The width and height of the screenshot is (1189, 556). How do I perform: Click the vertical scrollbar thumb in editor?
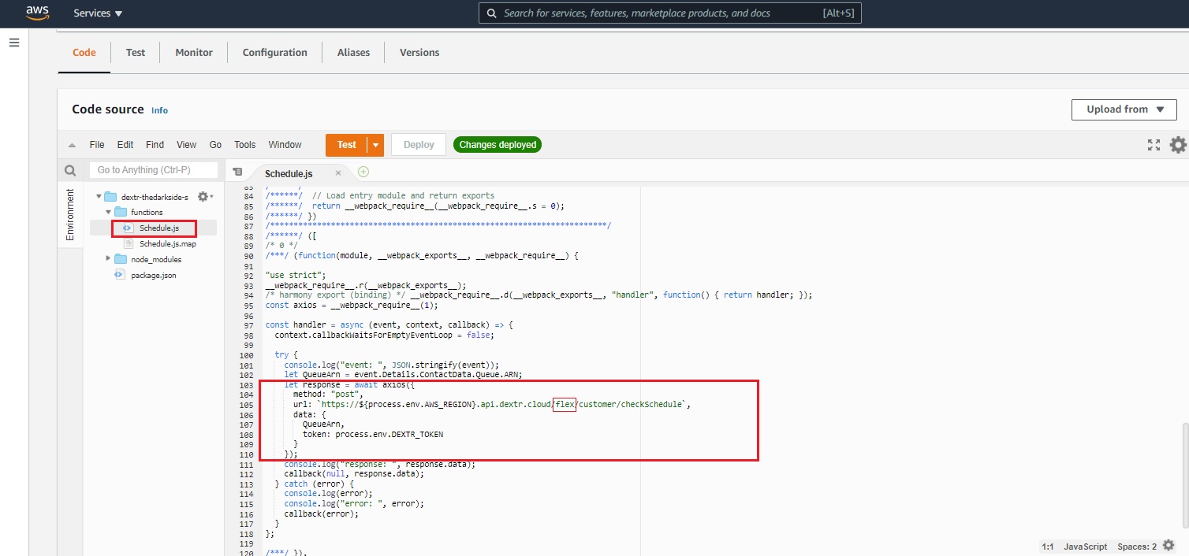[1183, 475]
